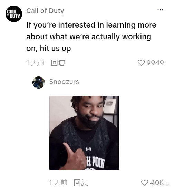This screenshot has height=192, width=175.
Task: Open the Call of Duty username link
Action: [45, 11]
